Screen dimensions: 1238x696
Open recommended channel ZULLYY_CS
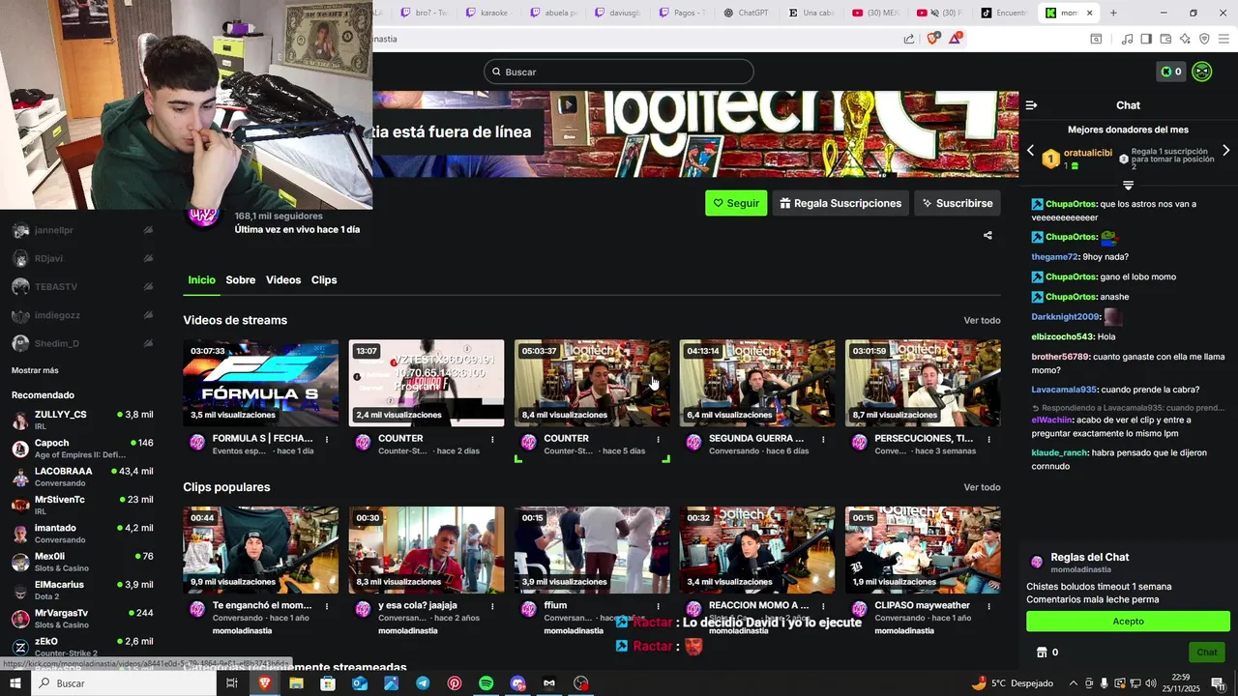(x=82, y=420)
